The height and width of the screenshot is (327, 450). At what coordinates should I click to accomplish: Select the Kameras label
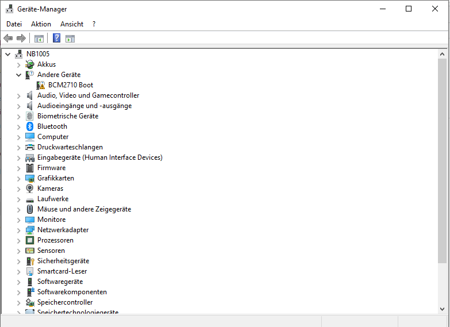50,188
